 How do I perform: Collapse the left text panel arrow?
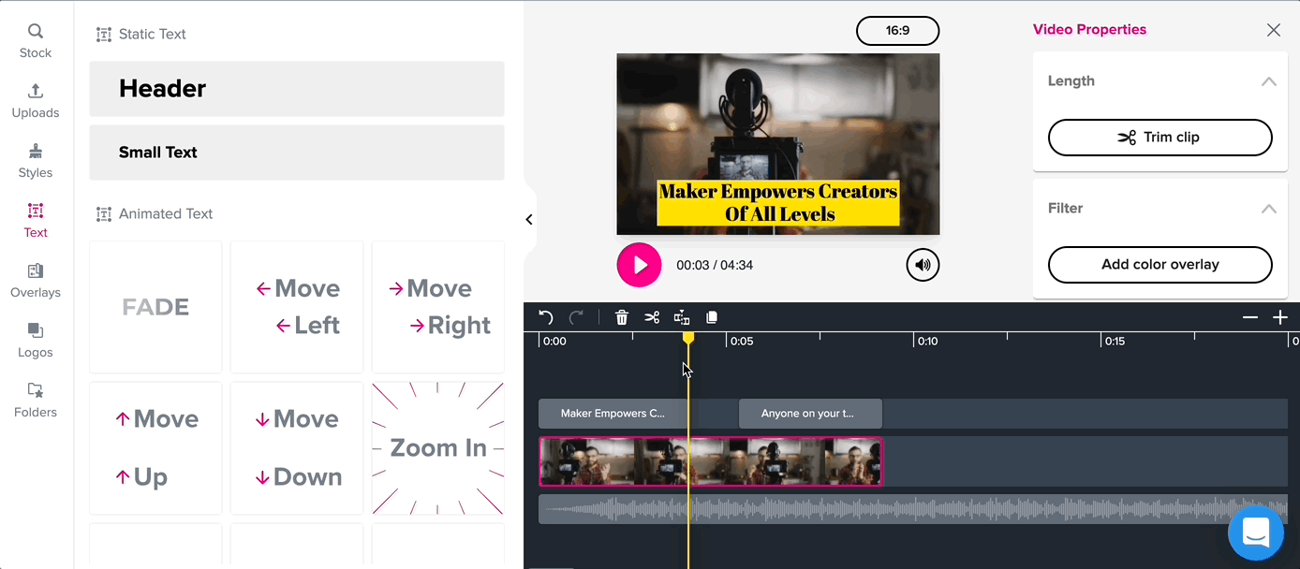(x=529, y=220)
